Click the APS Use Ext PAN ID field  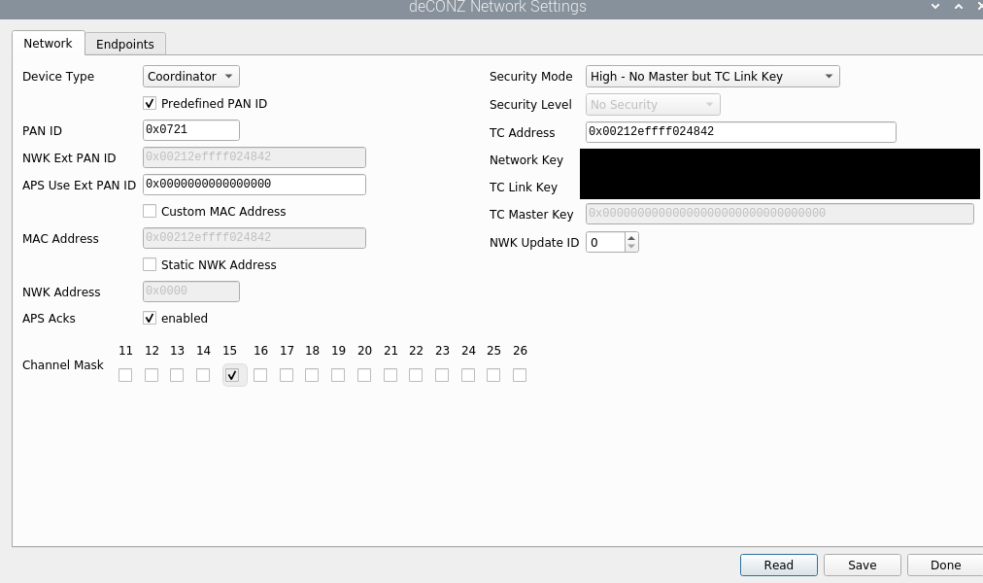point(254,185)
